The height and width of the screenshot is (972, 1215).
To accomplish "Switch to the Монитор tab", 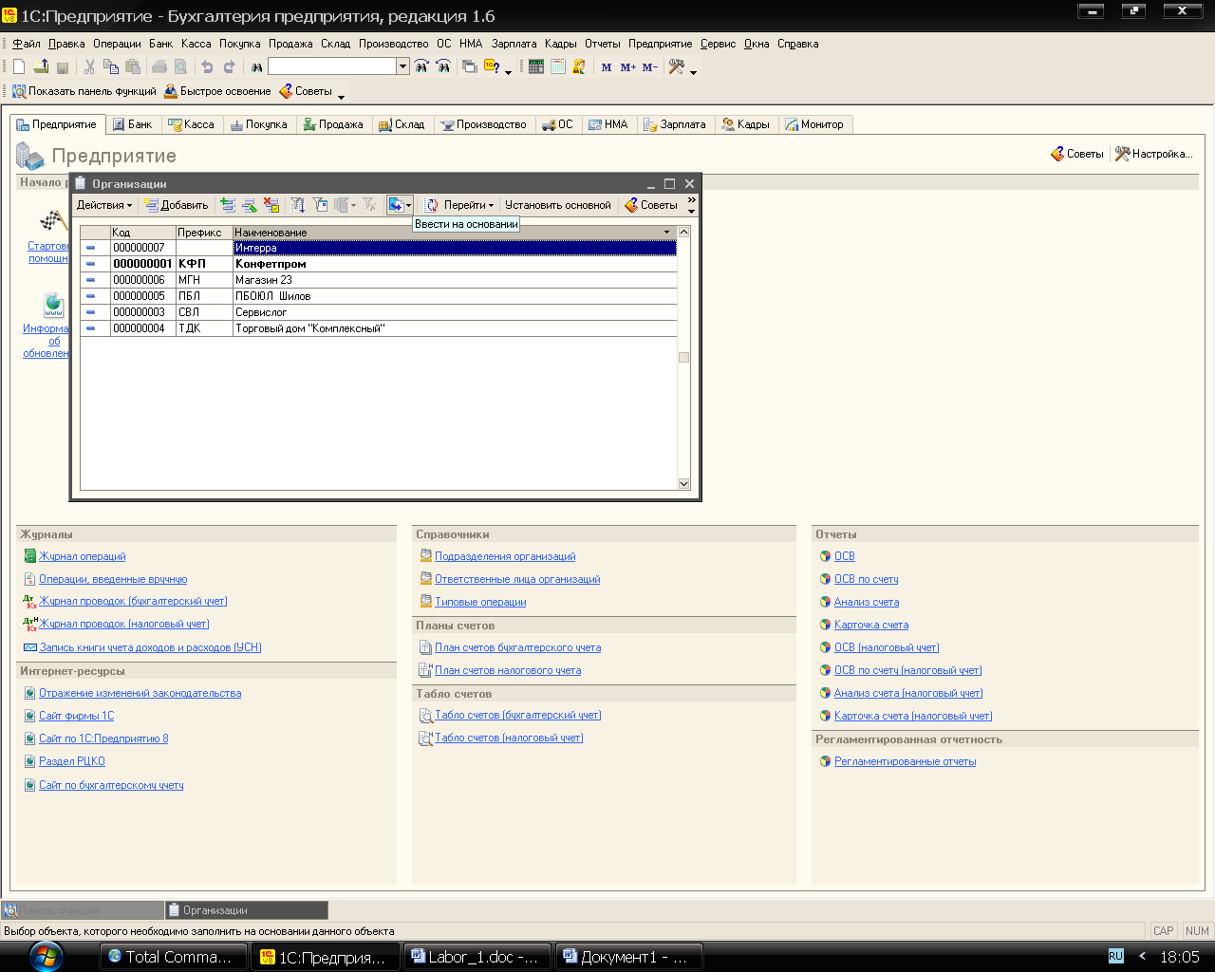I will tap(814, 124).
